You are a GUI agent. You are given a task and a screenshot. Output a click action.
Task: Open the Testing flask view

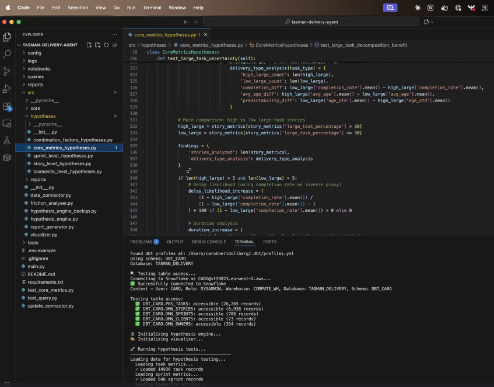(x=7, y=141)
